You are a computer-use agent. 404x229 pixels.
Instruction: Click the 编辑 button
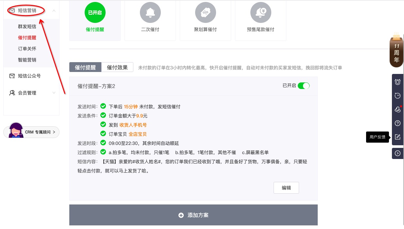pyautogui.click(x=286, y=188)
